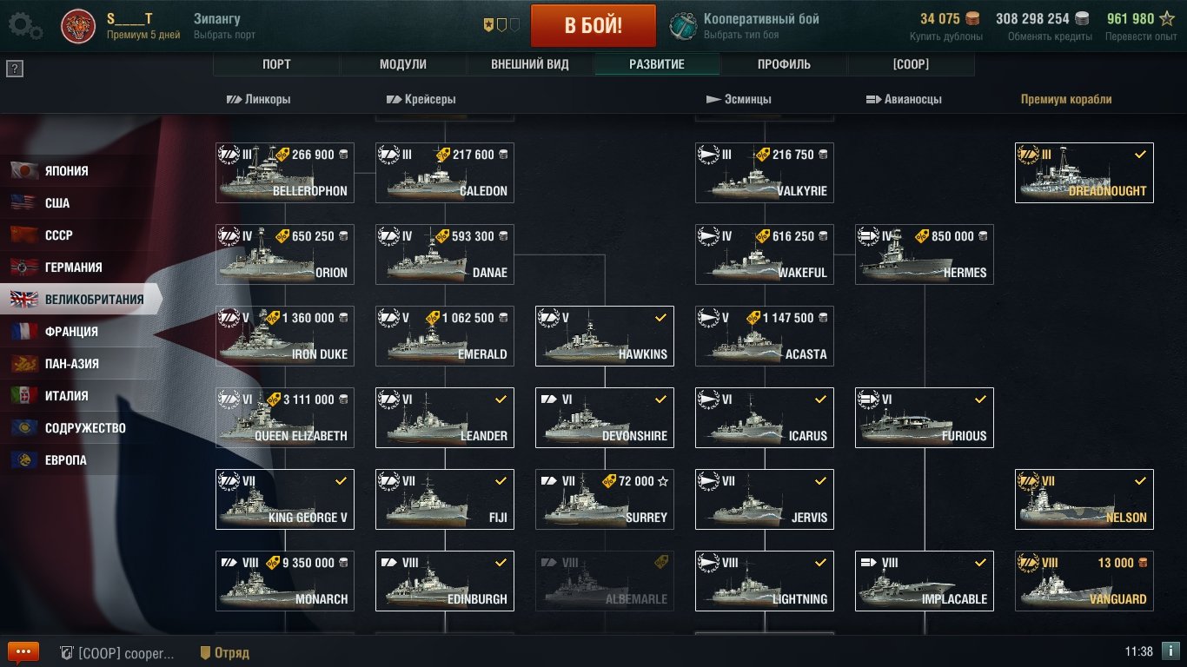Image resolution: width=1187 pixels, height=667 pixels.
Task: Click the credits silver coin icon
Action: [1082, 18]
